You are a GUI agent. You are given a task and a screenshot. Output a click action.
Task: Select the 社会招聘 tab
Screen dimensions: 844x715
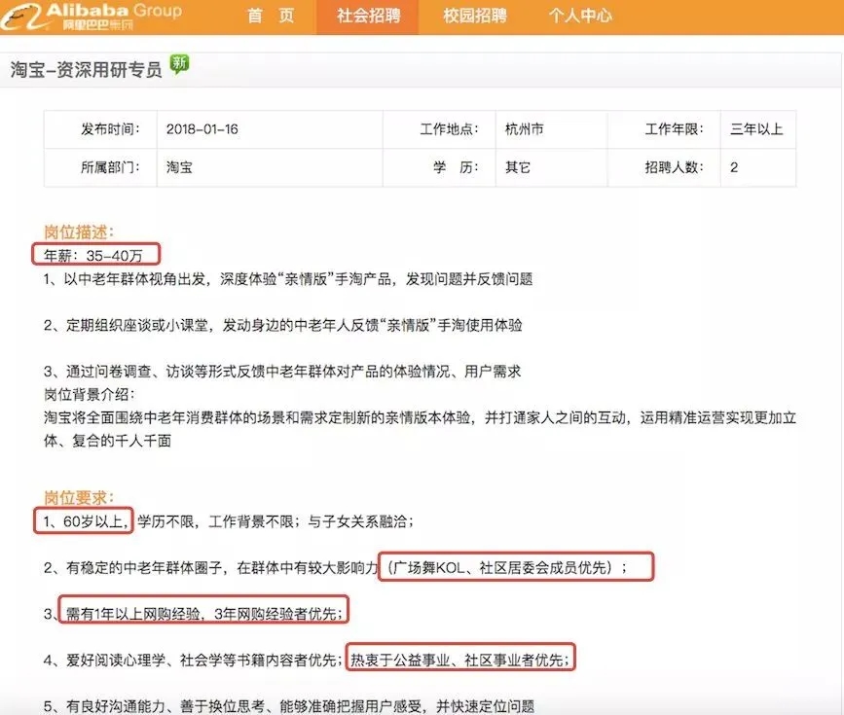tap(368, 17)
